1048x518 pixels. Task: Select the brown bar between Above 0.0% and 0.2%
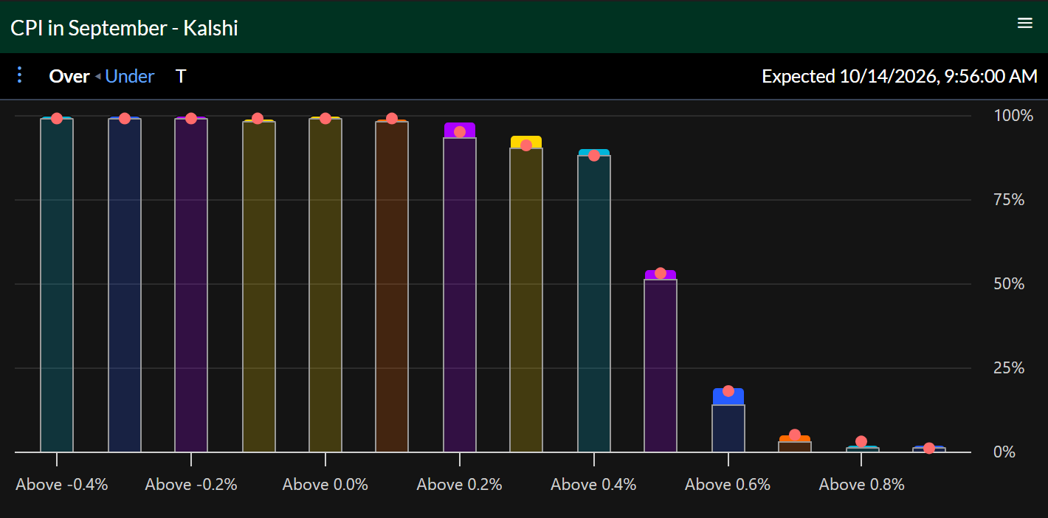coord(392,286)
